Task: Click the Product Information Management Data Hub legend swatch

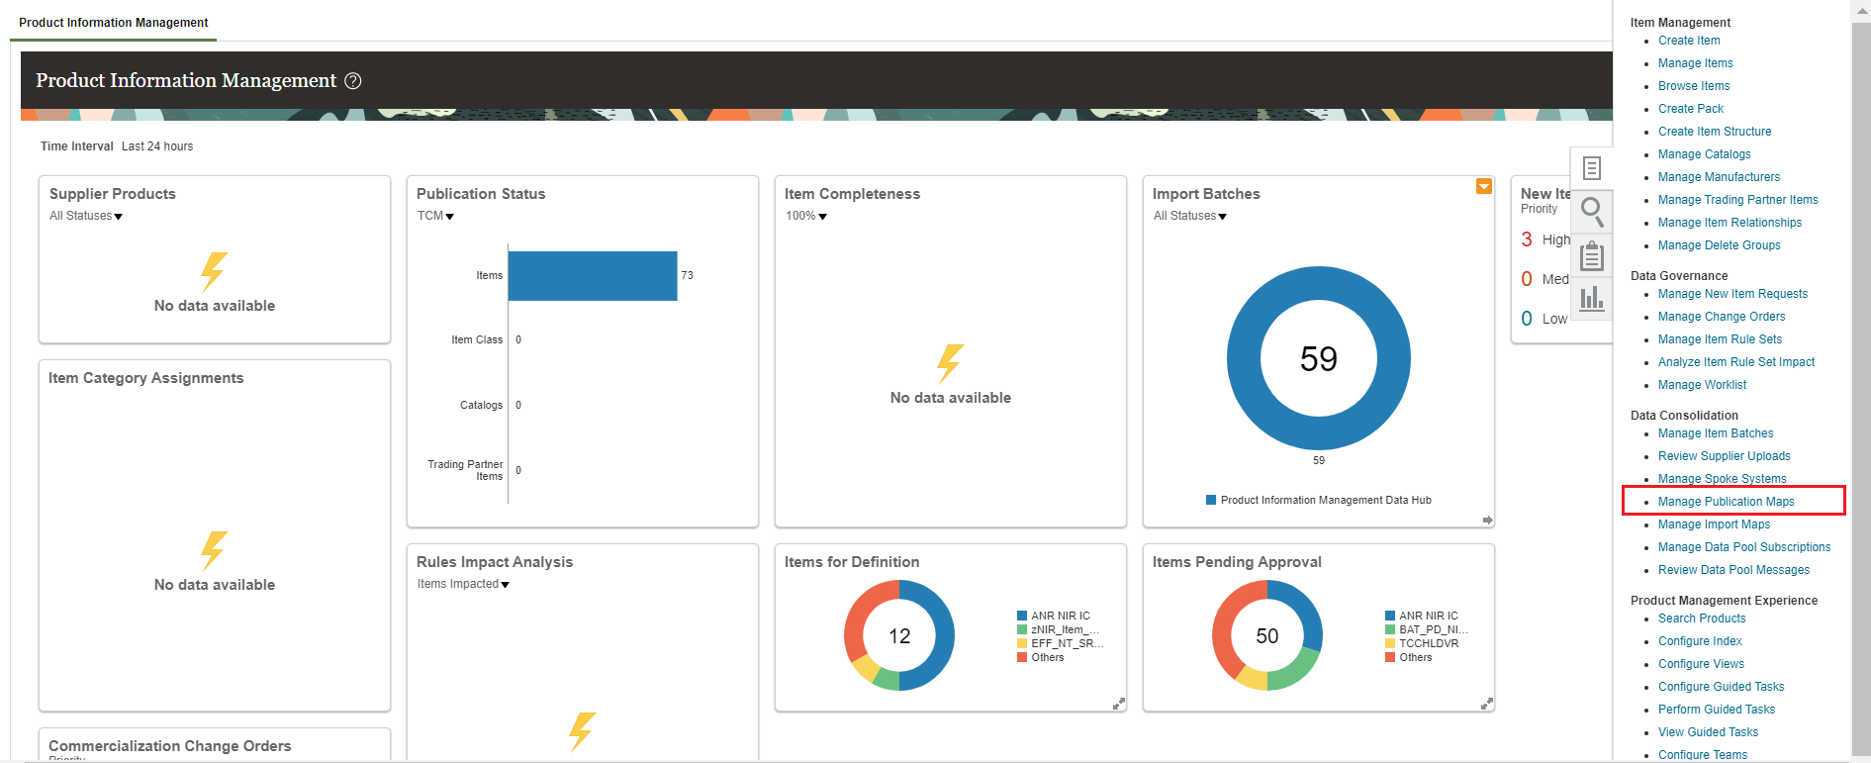Action: [x=1211, y=500]
